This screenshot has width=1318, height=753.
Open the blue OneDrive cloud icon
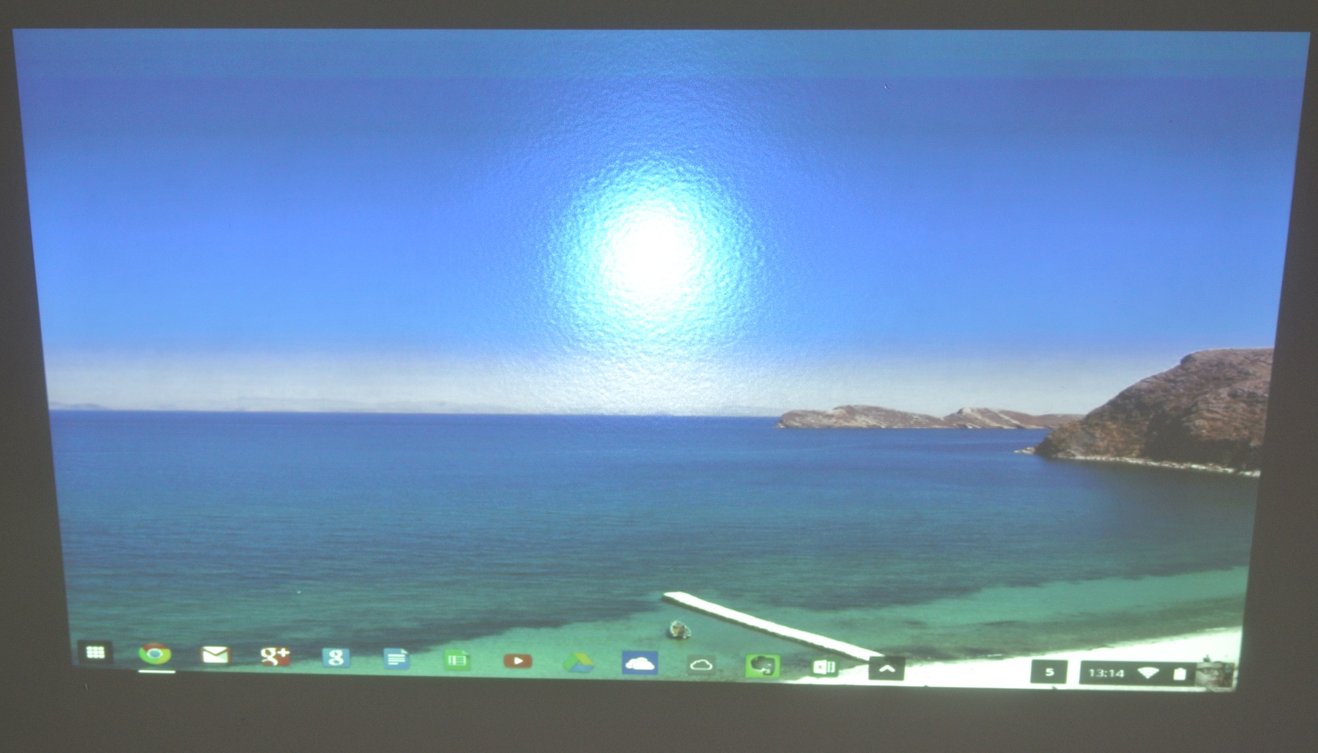639,664
